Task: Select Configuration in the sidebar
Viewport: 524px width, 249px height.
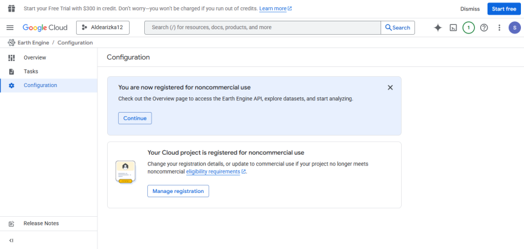Action: tap(49, 85)
